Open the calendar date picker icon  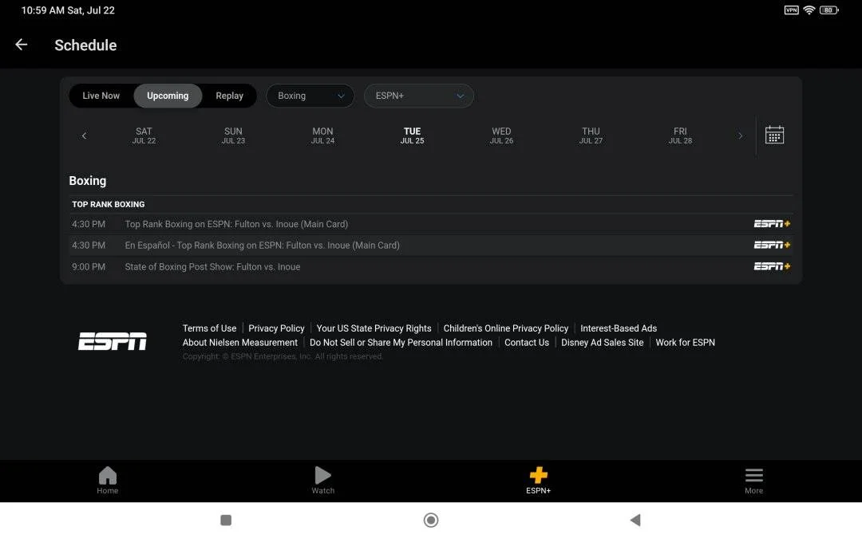click(x=774, y=135)
